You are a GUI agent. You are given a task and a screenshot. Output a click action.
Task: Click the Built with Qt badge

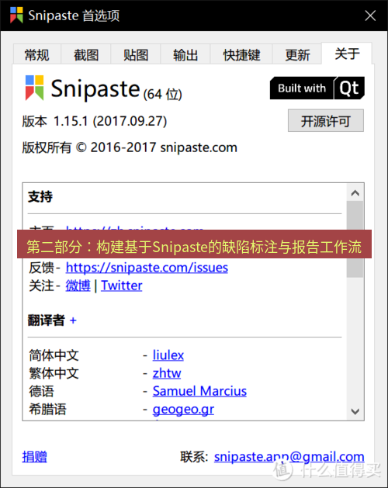317,88
